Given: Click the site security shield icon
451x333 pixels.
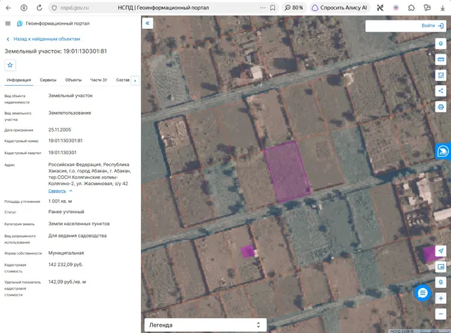Looking at the screenshot, I should pos(54,8).
